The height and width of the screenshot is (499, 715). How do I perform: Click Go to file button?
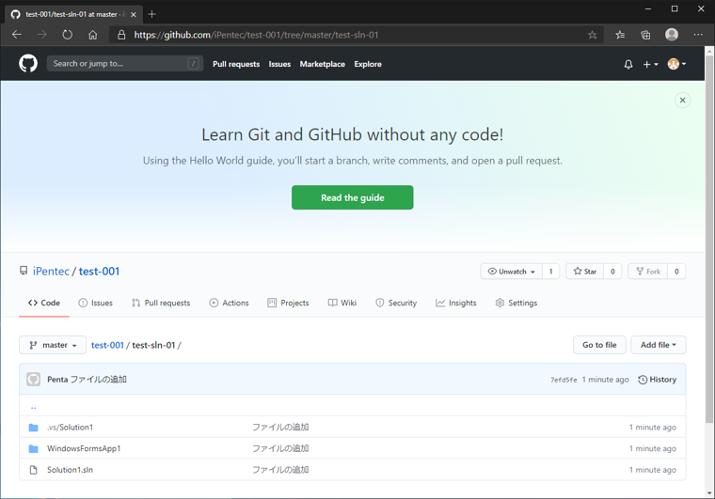[x=599, y=345]
